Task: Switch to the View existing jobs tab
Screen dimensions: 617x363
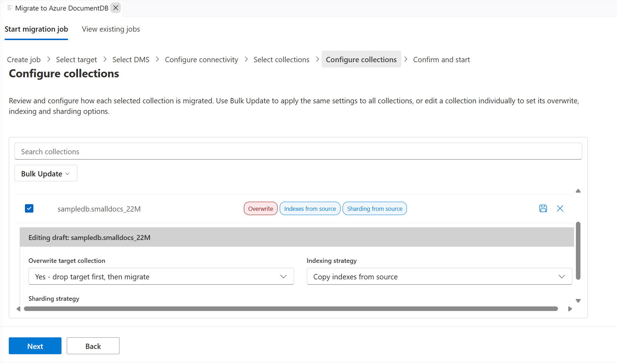Action: point(111,29)
